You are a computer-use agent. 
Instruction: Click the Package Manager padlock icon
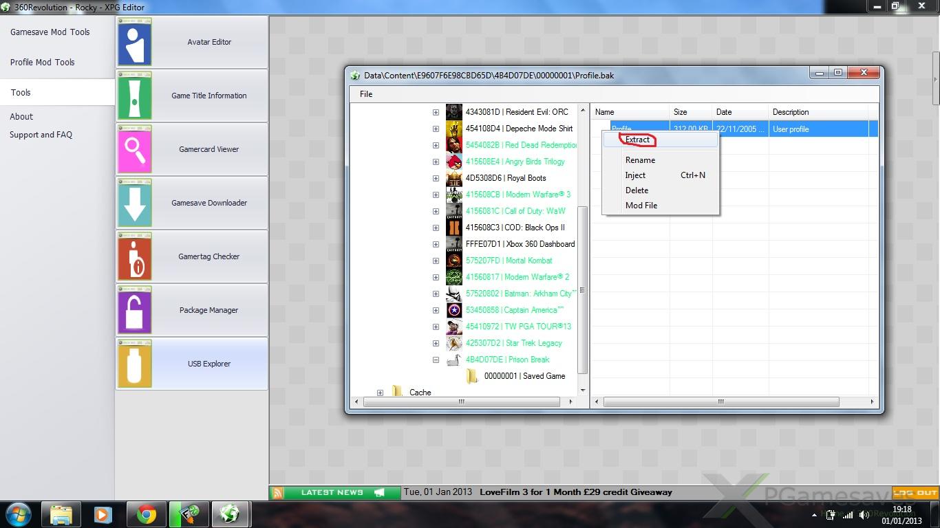(135, 310)
